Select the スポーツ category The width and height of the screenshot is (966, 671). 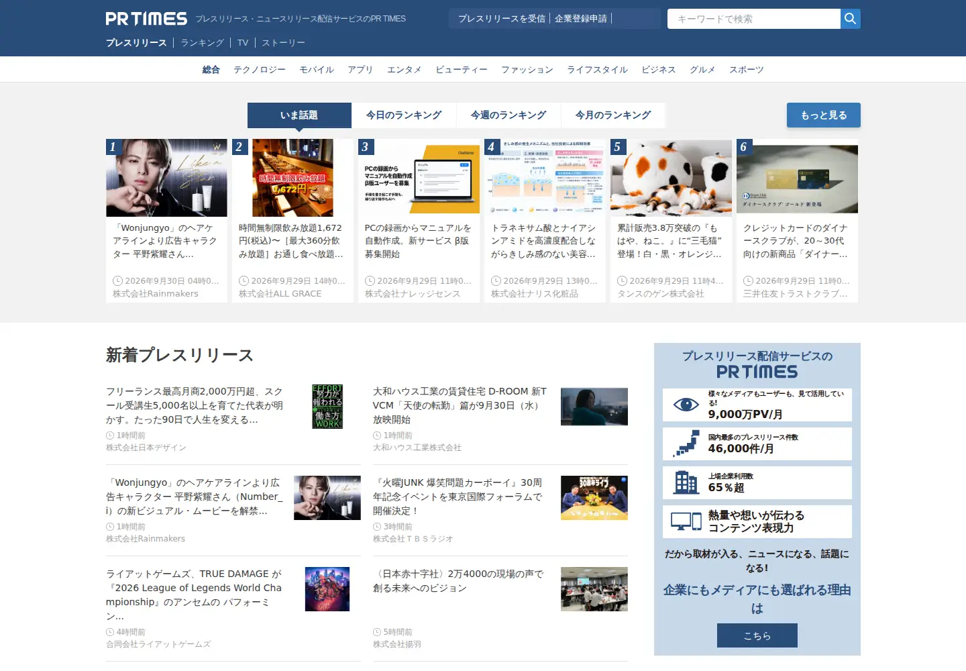[x=747, y=70]
